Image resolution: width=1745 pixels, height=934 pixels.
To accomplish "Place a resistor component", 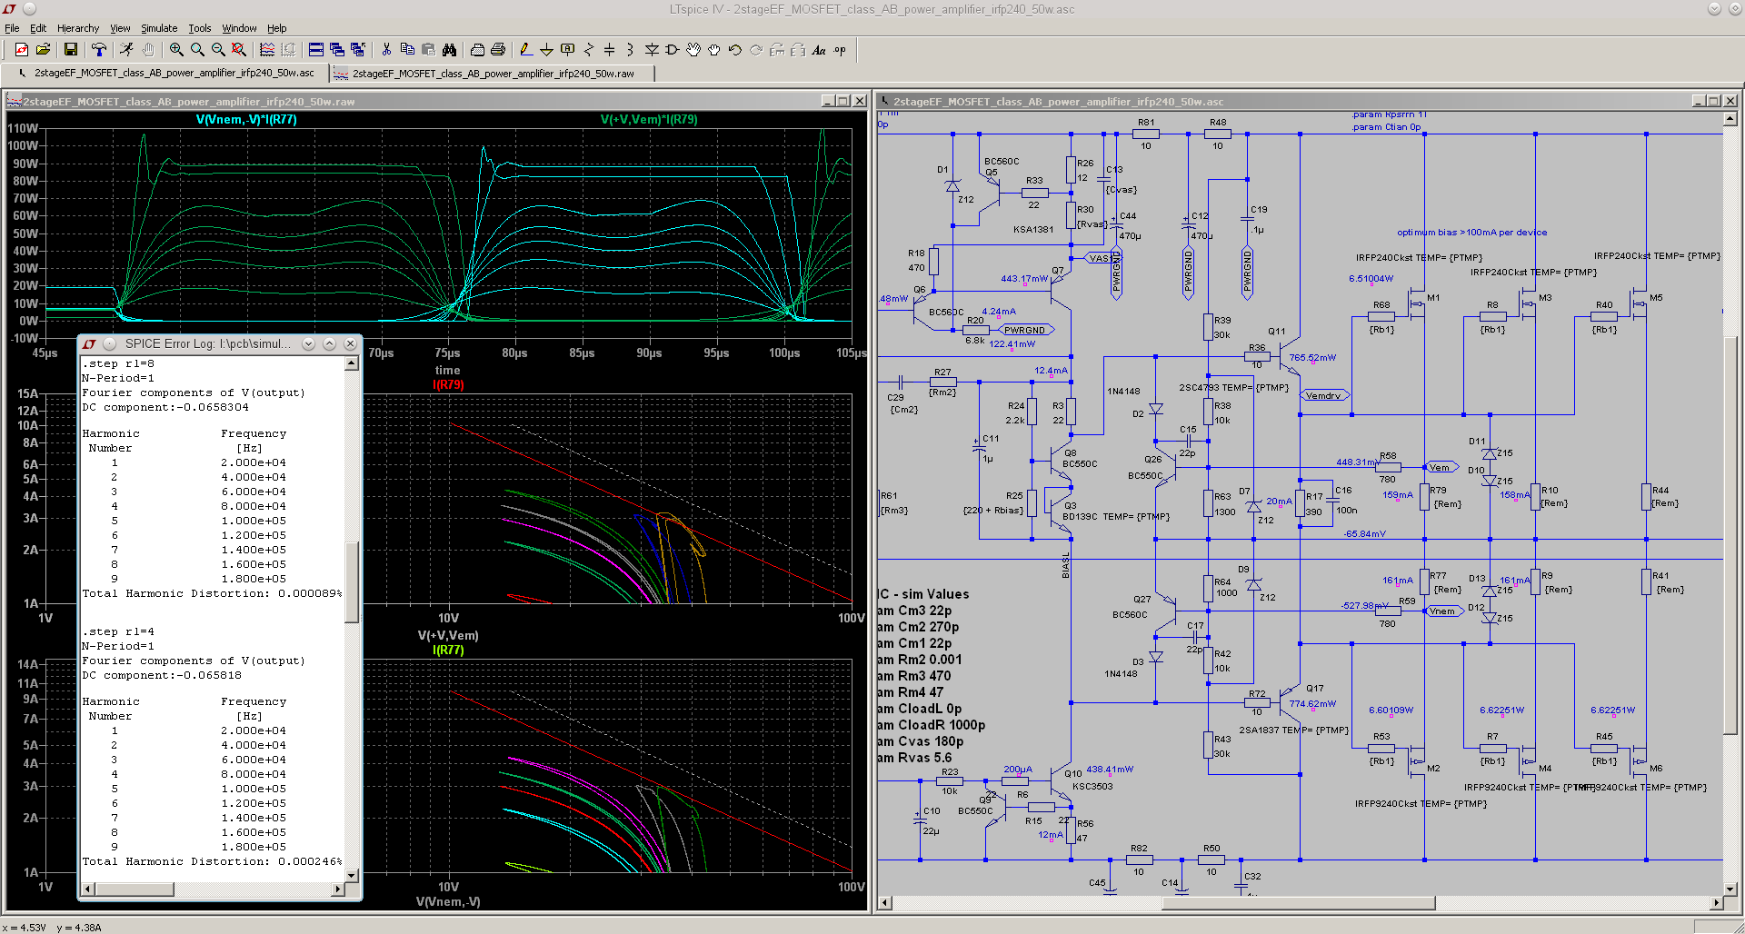I will 589,50.
